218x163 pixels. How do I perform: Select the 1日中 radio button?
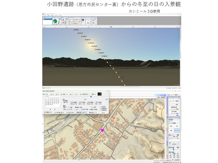[64, 102]
